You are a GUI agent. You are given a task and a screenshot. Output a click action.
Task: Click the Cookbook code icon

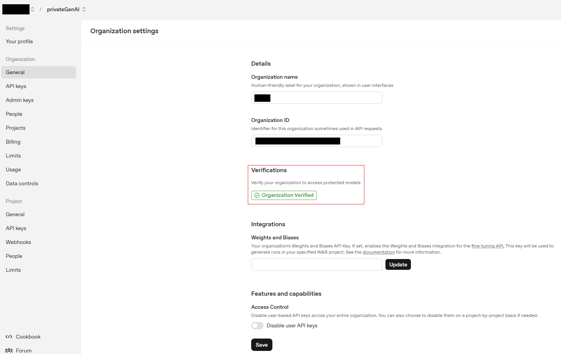coord(9,337)
